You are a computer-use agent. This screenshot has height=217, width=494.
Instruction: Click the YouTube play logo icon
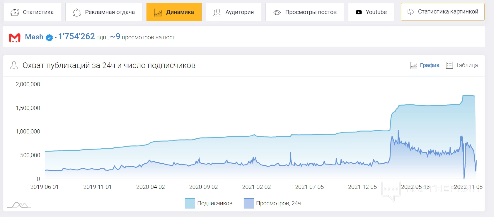tap(359, 12)
